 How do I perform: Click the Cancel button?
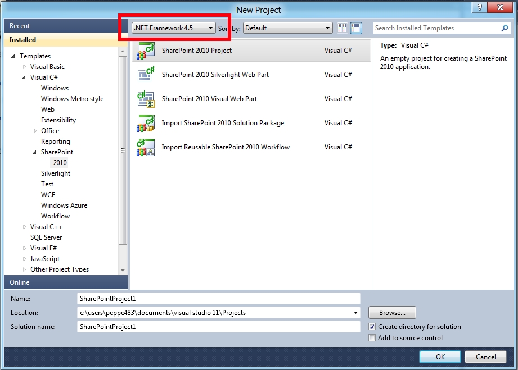(x=485, y=357)
